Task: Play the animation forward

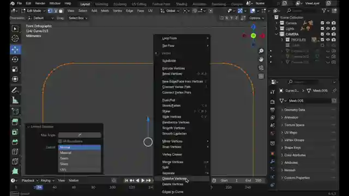Action: [143, 180]
